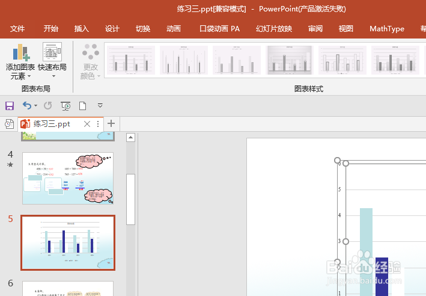Open the 文件 menu

coord(17,28)
